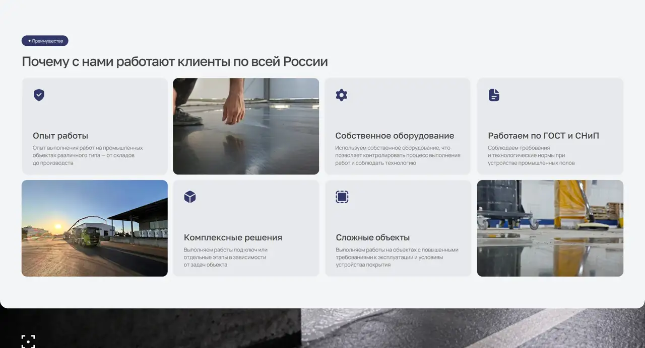
Task: Open the truck at sunset photo
Action: pos(95,228)
